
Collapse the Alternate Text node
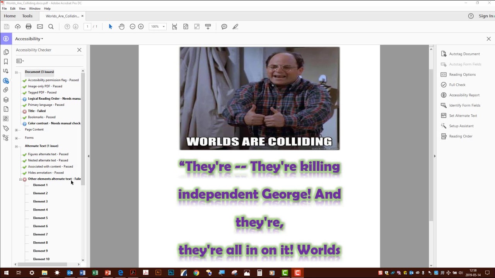pos(16,146)
